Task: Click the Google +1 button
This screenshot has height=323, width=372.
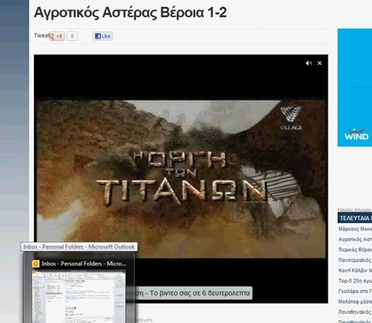Action: pyautogui.click(x=57, y=36)
